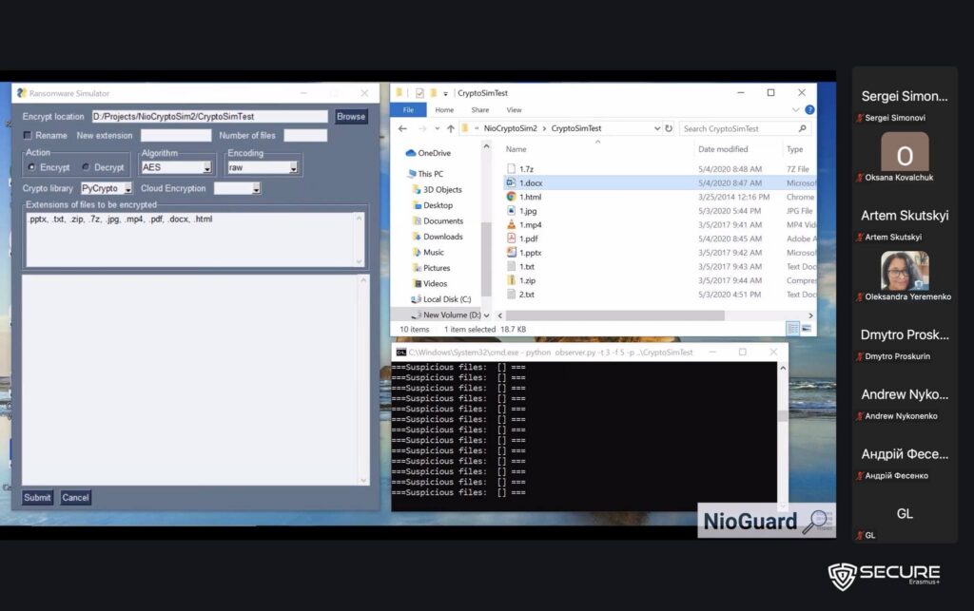The height and width of the screenshot is (611, 974).
Task: Click the Back arrow in File Explorer
Action: click(403, 128)
